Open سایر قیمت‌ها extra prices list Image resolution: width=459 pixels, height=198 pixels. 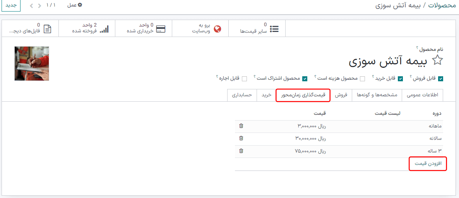[x=257, y=29]
